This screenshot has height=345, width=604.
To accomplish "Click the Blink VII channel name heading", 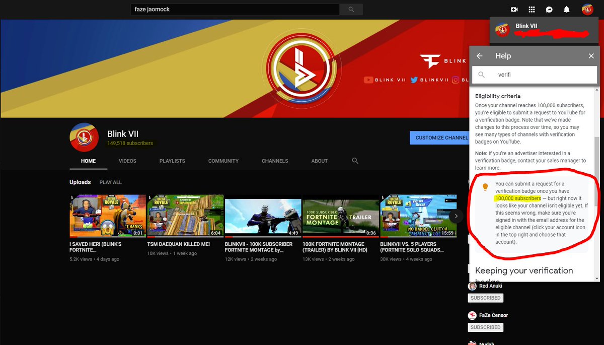I will click(123, 134).
